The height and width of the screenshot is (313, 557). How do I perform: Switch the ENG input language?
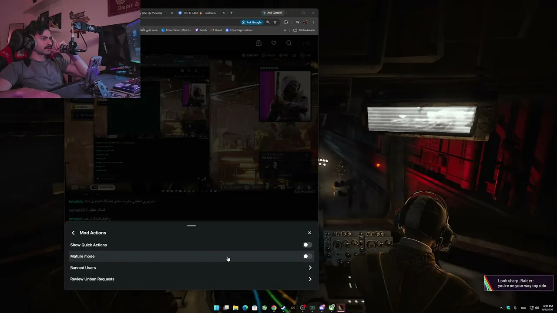tap(523, 308)
